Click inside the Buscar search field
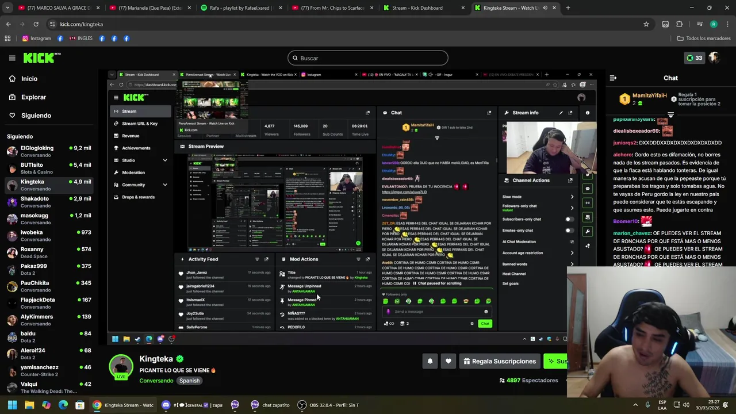736x414 pixels. 368,58
